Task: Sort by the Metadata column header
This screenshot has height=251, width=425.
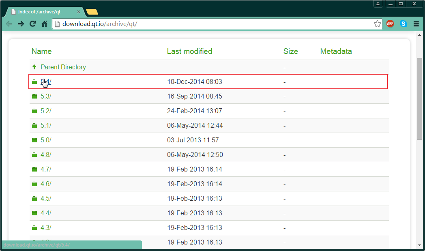Action: click(336, 51)
